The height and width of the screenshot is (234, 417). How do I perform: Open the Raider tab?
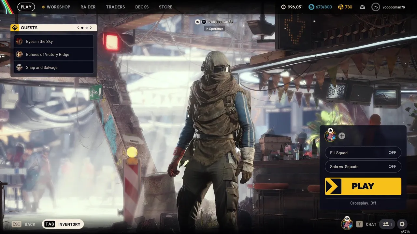88,7
